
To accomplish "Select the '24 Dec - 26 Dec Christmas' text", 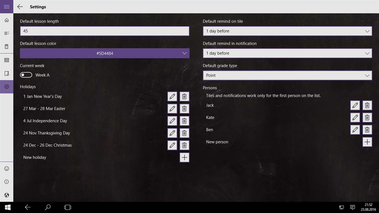I will tap(47, 145).
